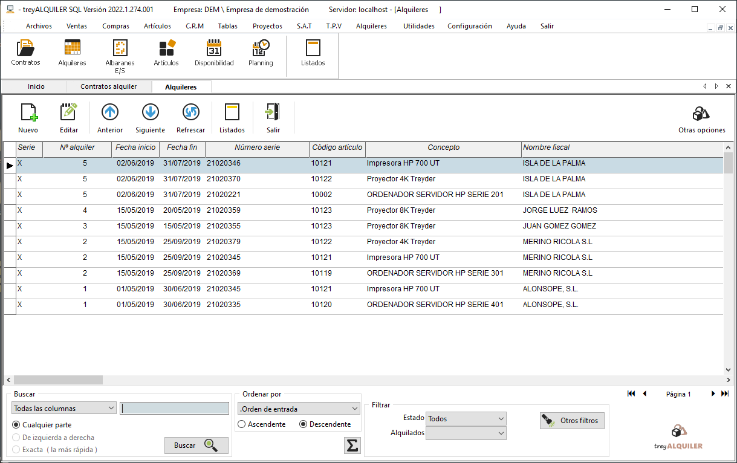Open the Ventas menu
737x463 pixels.
pos(77,26)
